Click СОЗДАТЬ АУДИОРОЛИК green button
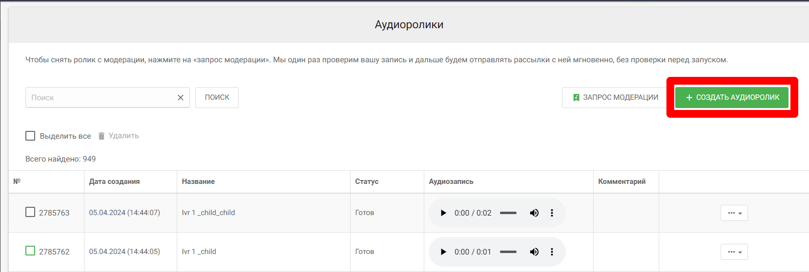 pos(731,98)
